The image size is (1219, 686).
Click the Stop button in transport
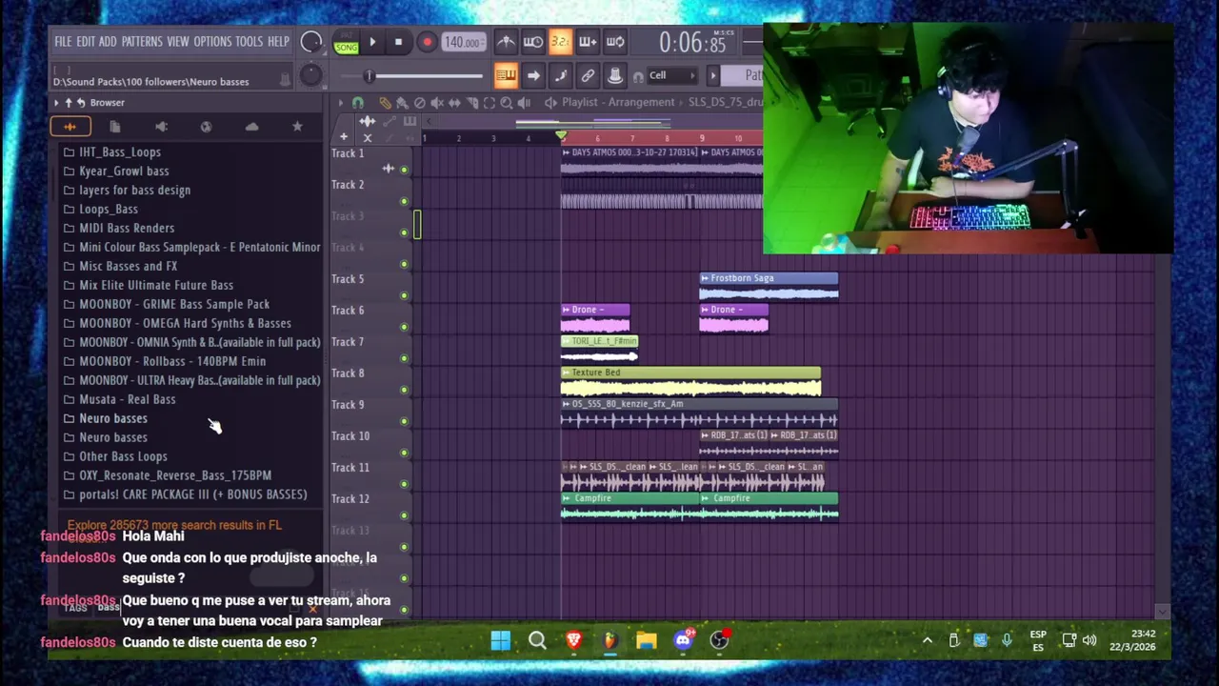(398, 42)
